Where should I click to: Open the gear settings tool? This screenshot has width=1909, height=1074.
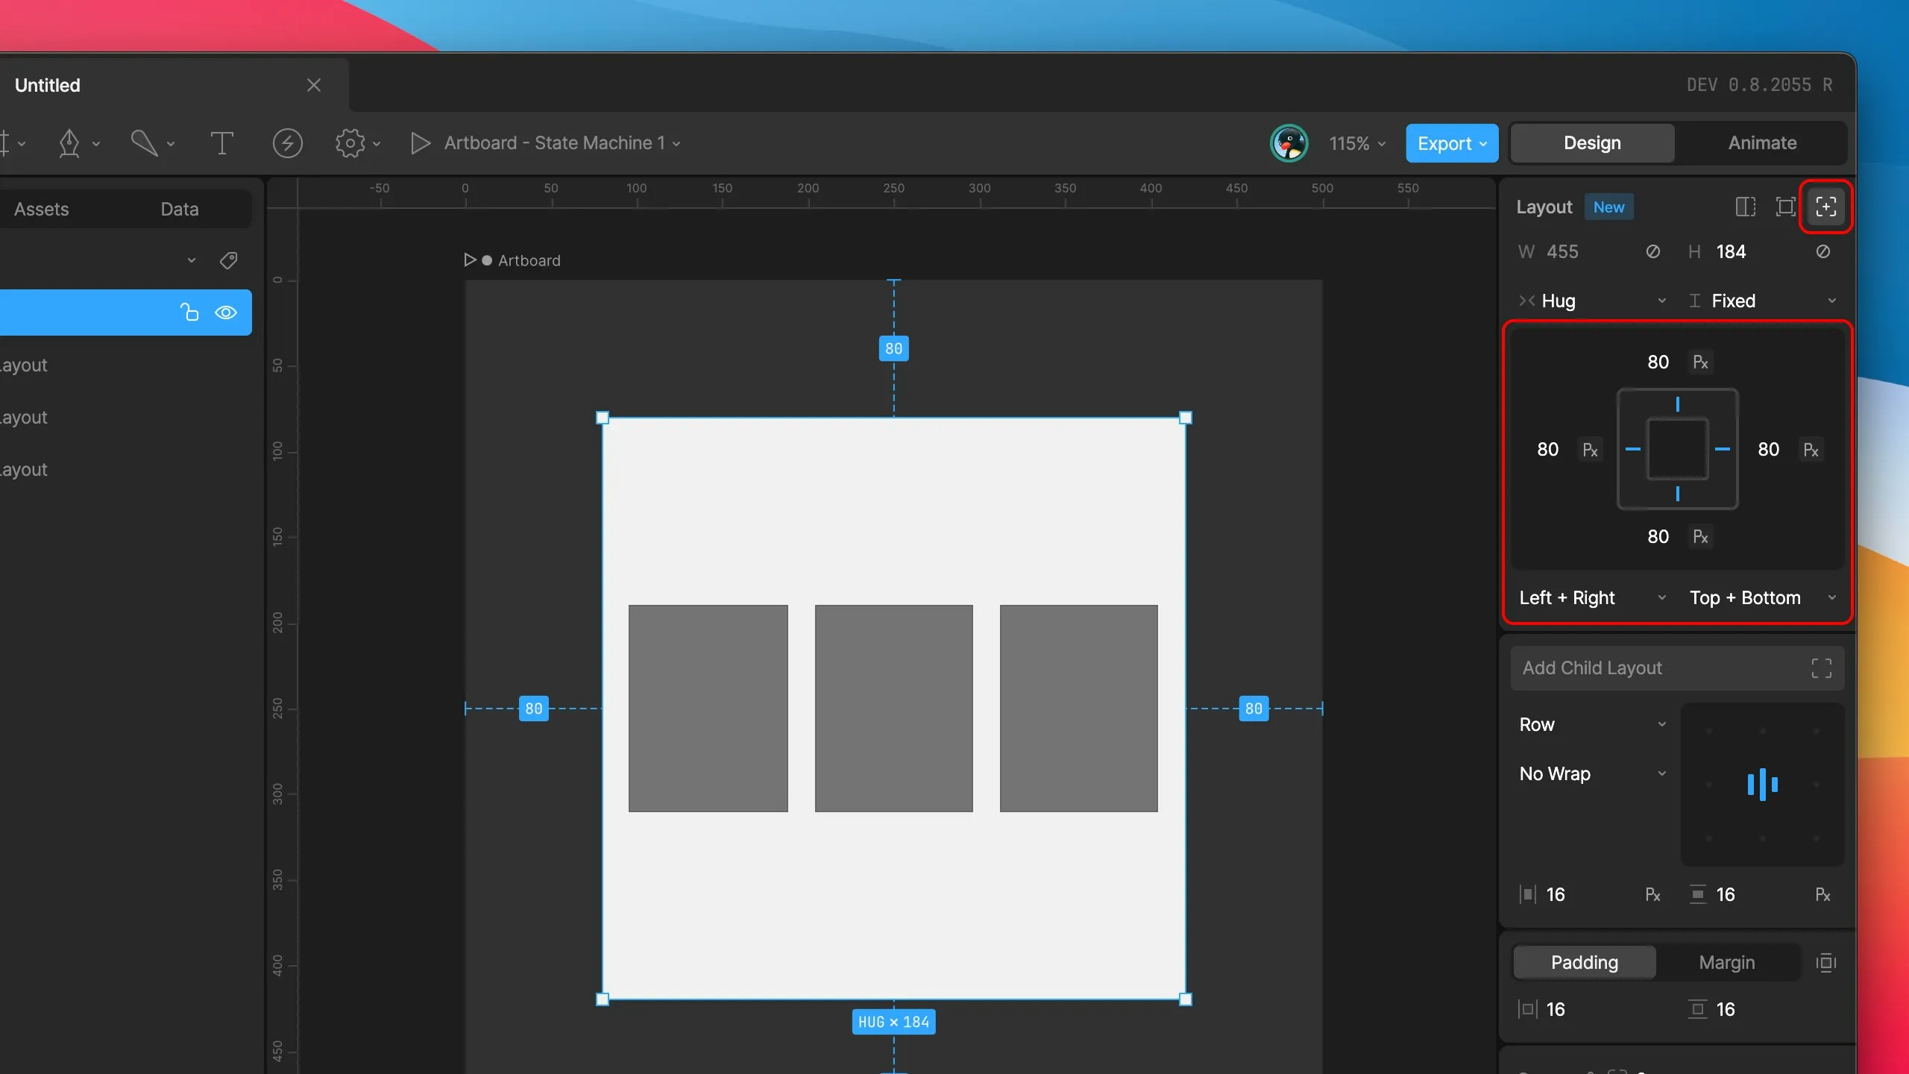click(350, 143)
